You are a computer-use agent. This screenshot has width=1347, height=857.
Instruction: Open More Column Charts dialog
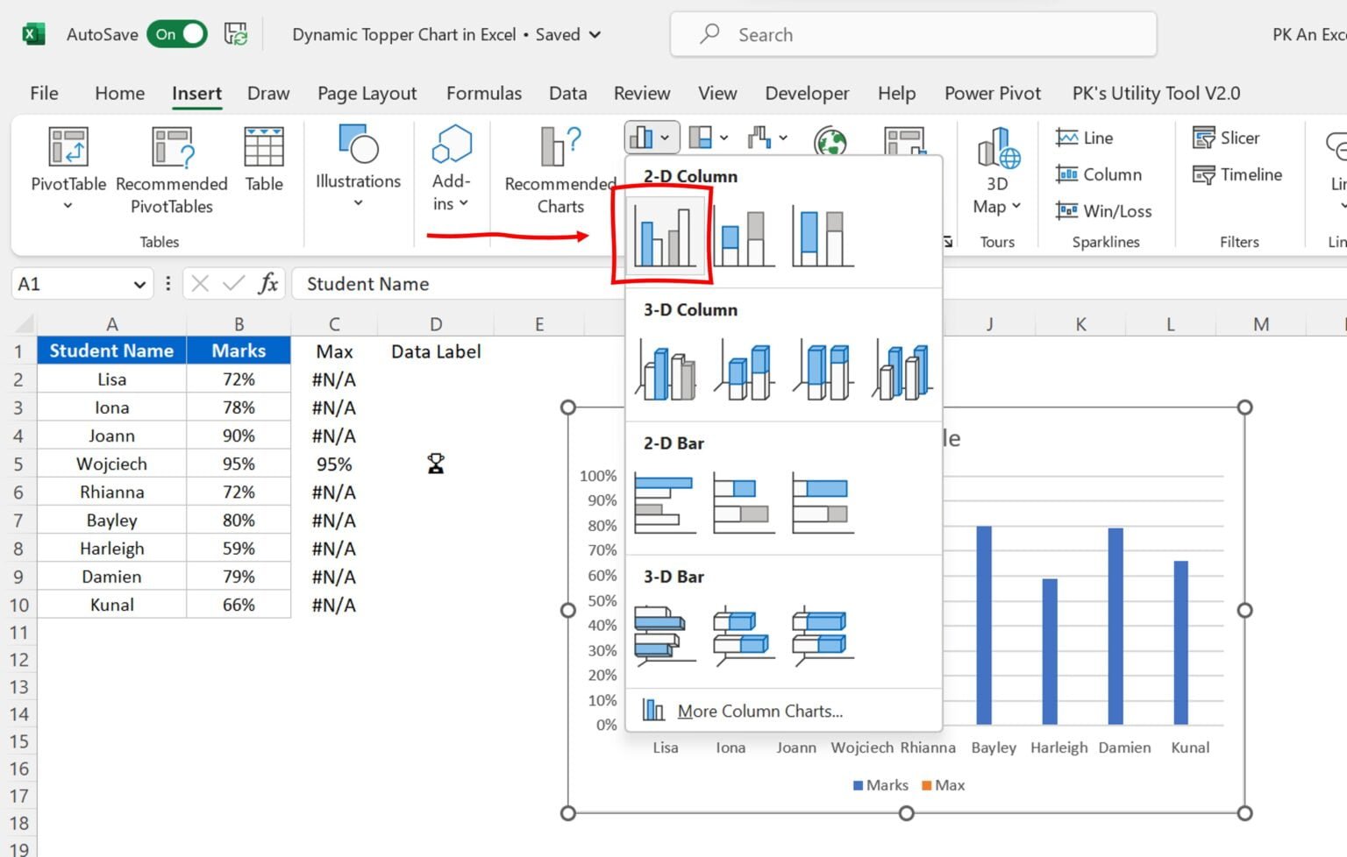[759, 711]
